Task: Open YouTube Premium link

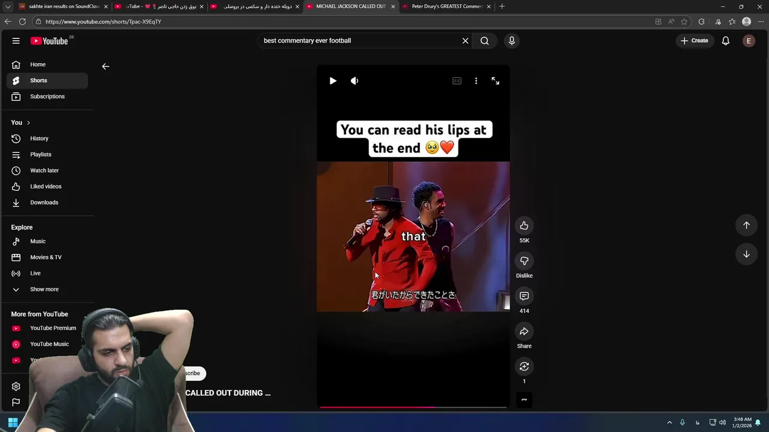Action: [47, 328]
